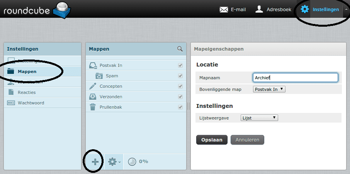Click the Instellingen gear icon

pos(305,9)
